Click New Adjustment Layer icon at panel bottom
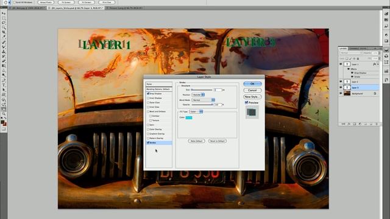This screenshot has width=390, height=219. tap(360, 124)
